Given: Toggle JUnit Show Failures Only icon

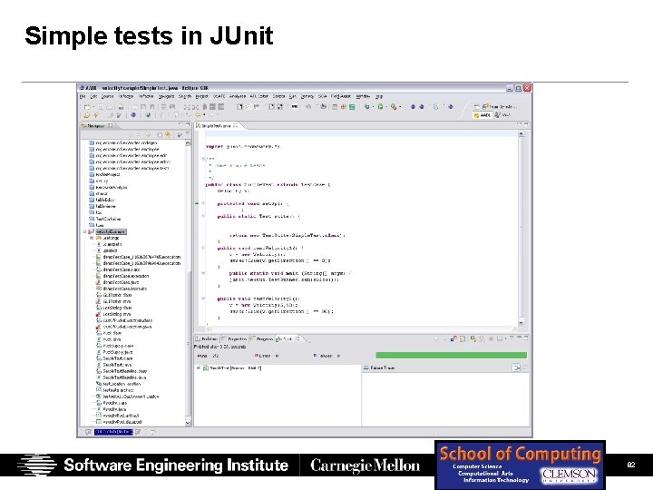Looking at the screenshot, I should coord(453,338).
